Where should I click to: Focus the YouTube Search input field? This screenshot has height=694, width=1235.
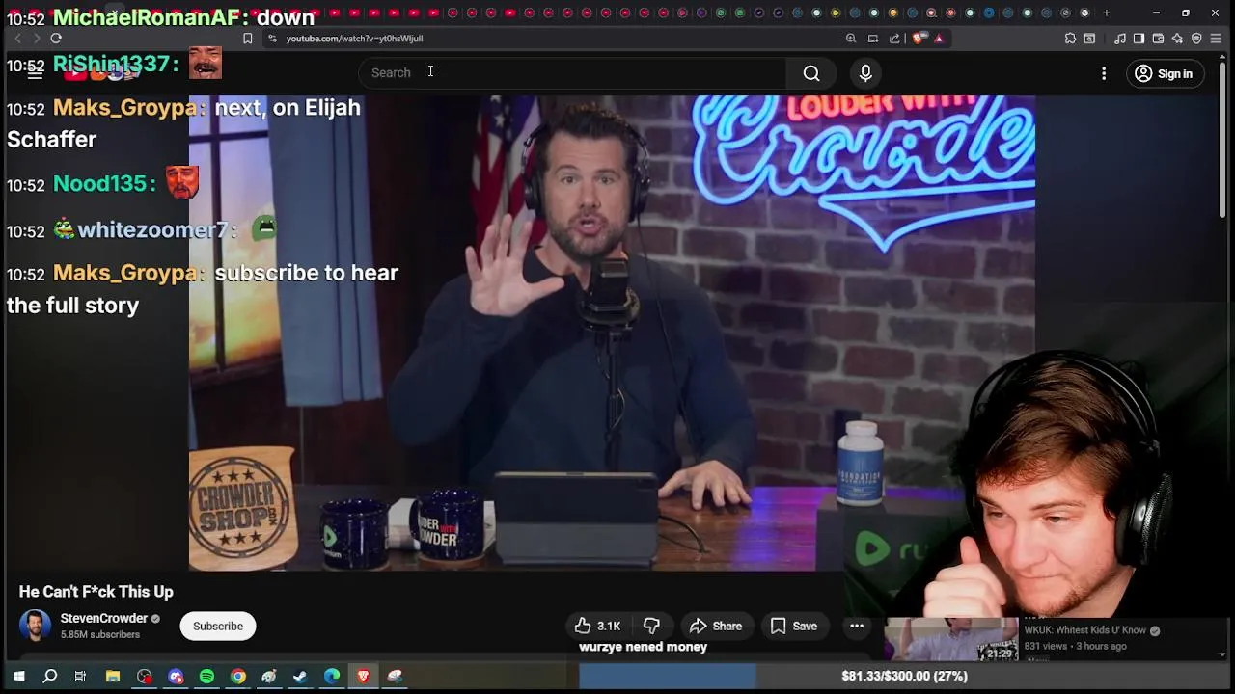click(574, 73)
